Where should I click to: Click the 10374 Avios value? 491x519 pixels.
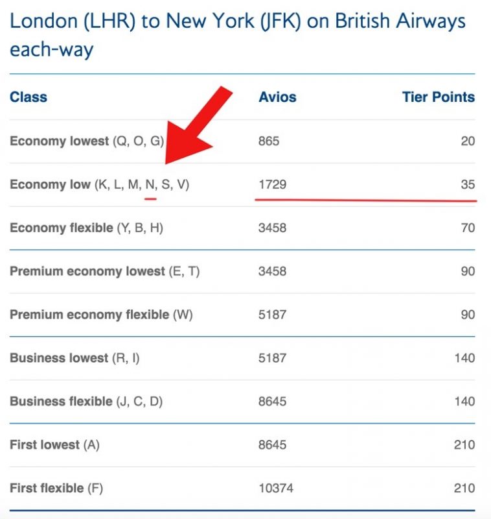coord(275,489)
